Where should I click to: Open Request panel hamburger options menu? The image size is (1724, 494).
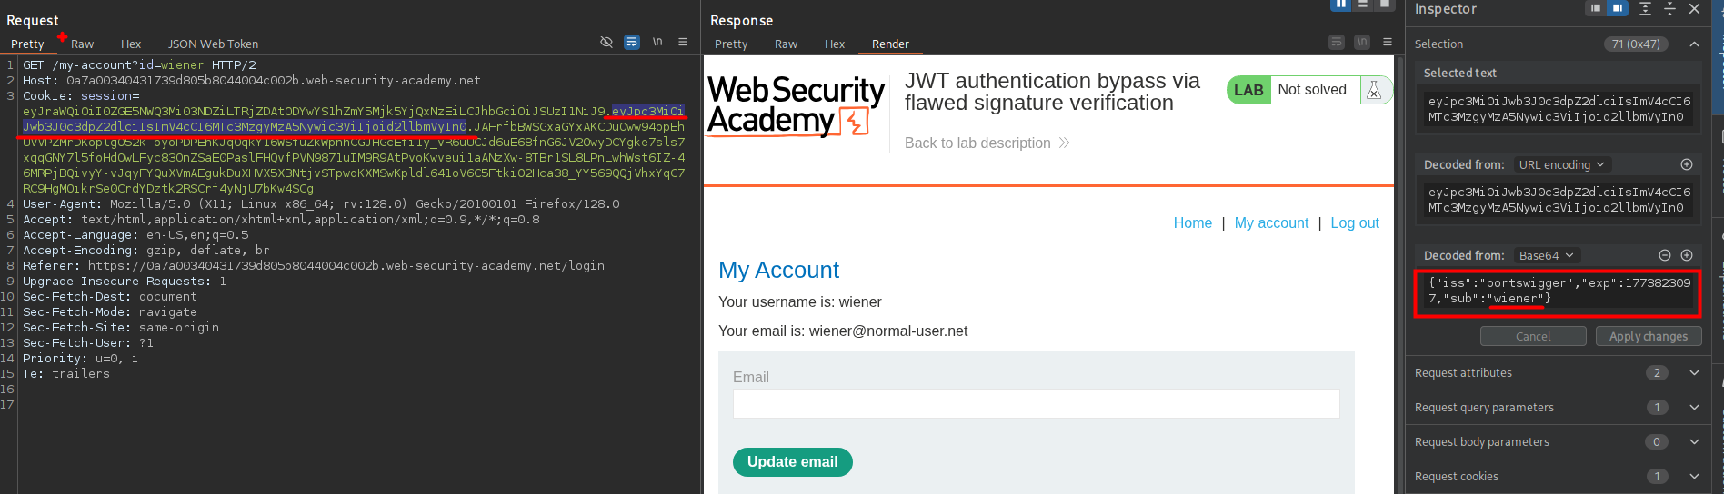pos(683,43)
